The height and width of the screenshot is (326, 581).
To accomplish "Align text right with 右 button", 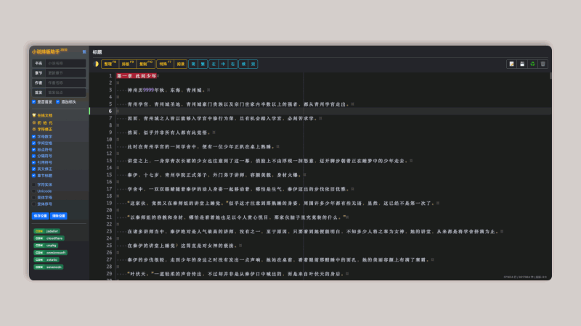I will (x=232, y=64).
